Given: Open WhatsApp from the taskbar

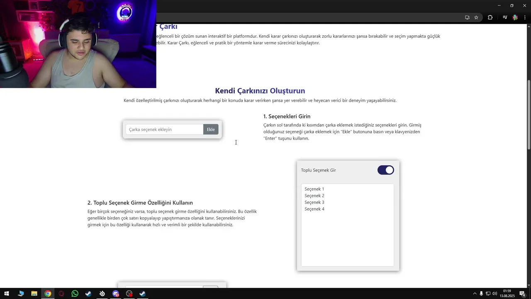Looking at the screenshot, I should point(75,294).
